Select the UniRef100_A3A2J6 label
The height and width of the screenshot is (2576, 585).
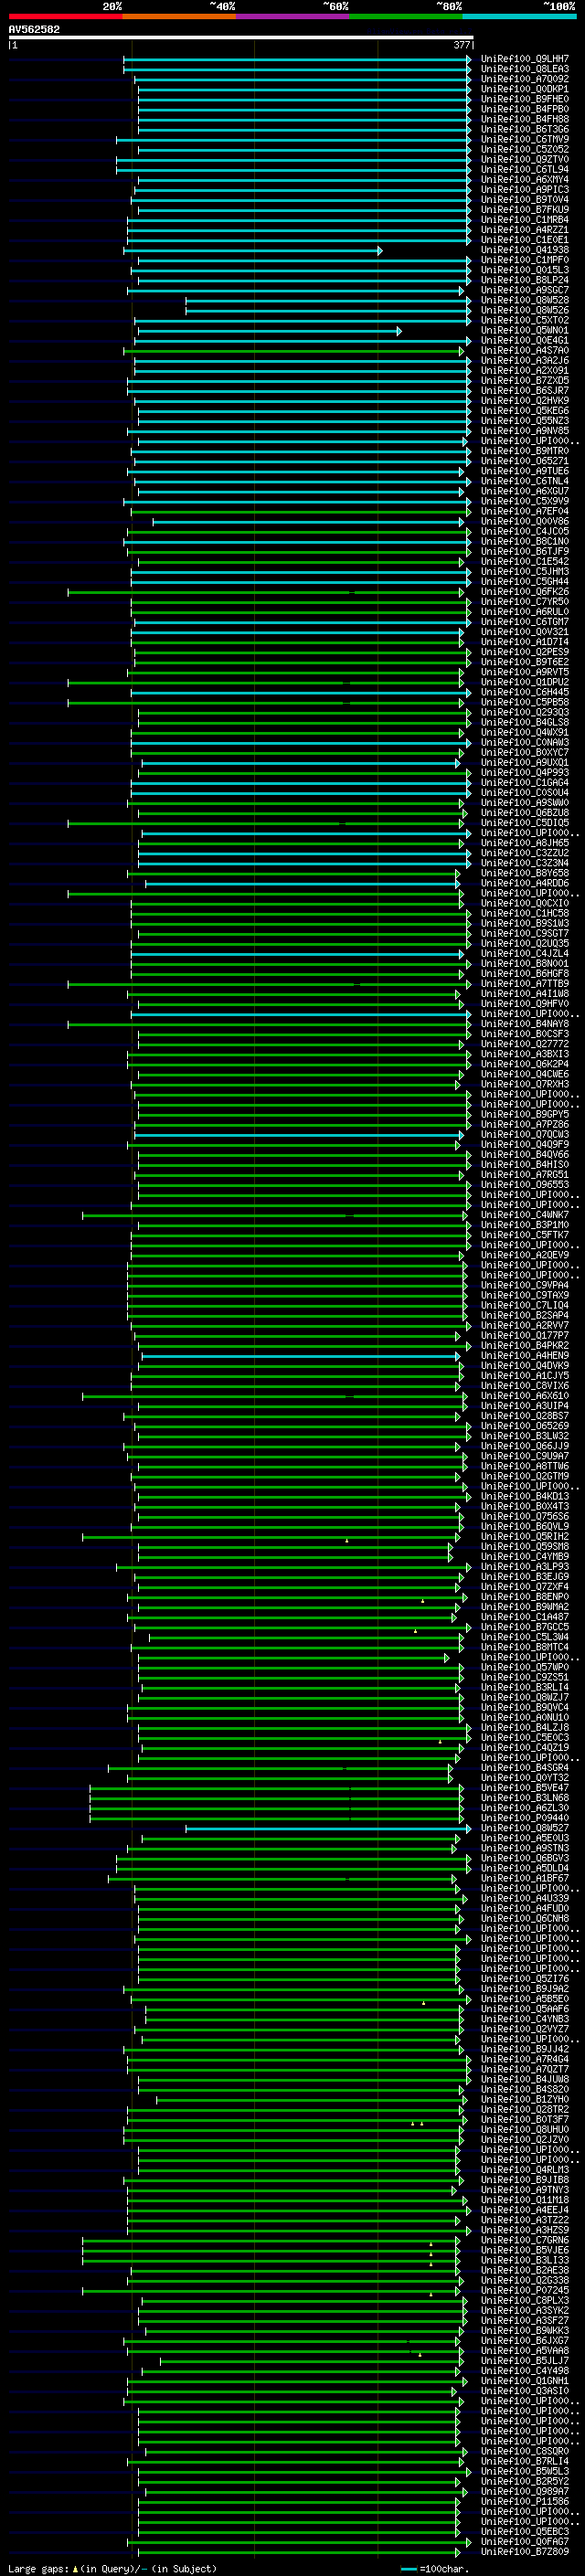[x=525, y=361]
